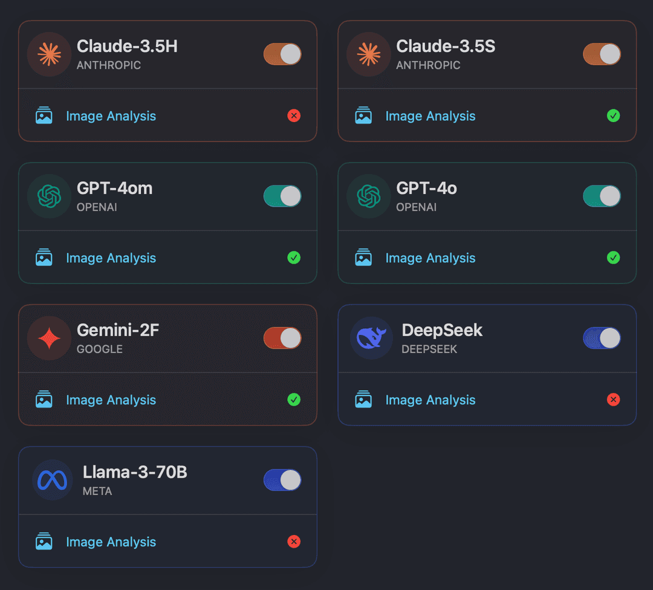Click the green check status icon for GPT-4om

pyautogui.click(x=294, y=258)
